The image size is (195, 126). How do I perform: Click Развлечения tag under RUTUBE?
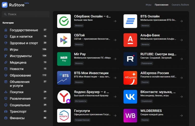click(147, 63)
